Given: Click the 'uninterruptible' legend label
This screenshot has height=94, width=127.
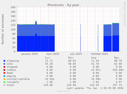Looking at the screenshot, I should pyautogui.click(x=18, y=79).
